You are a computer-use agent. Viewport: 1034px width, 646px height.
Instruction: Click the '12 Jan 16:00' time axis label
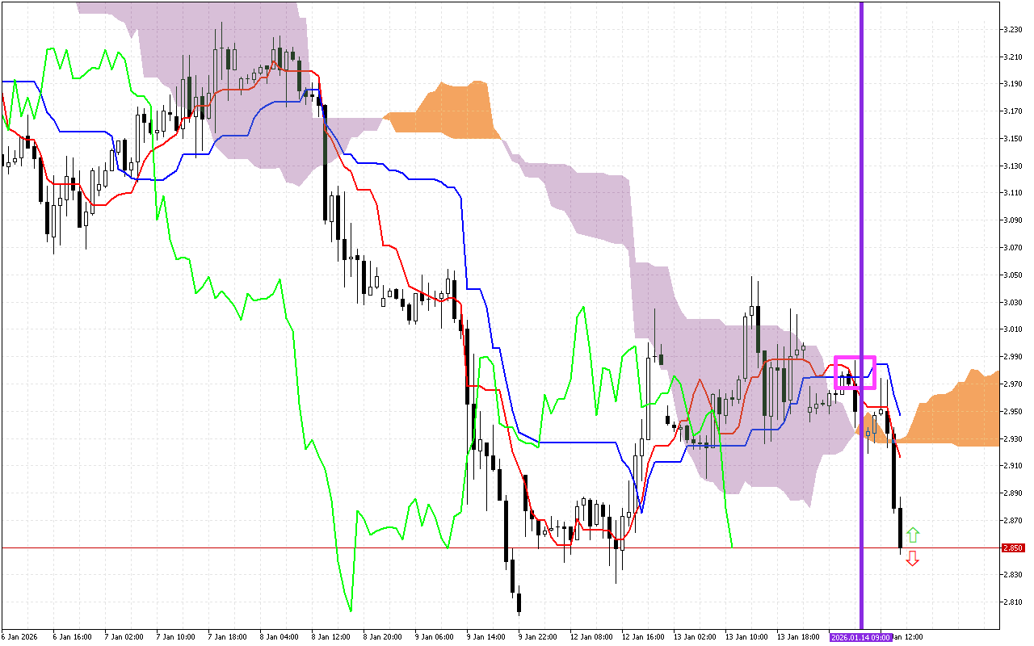(642, 637)
